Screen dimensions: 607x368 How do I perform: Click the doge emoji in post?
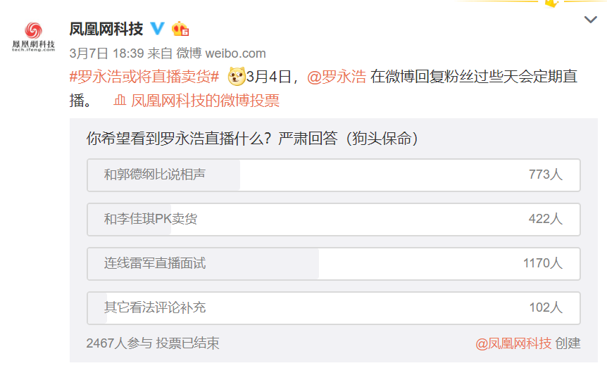[237, 76]
